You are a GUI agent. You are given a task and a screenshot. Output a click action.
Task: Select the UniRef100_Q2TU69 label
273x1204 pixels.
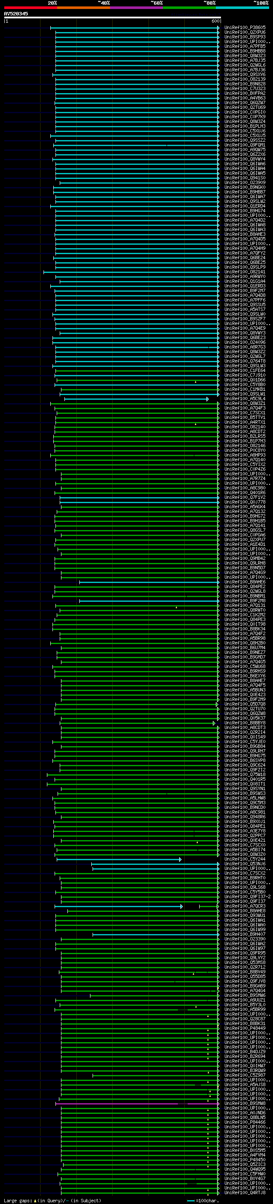(245, 108)
